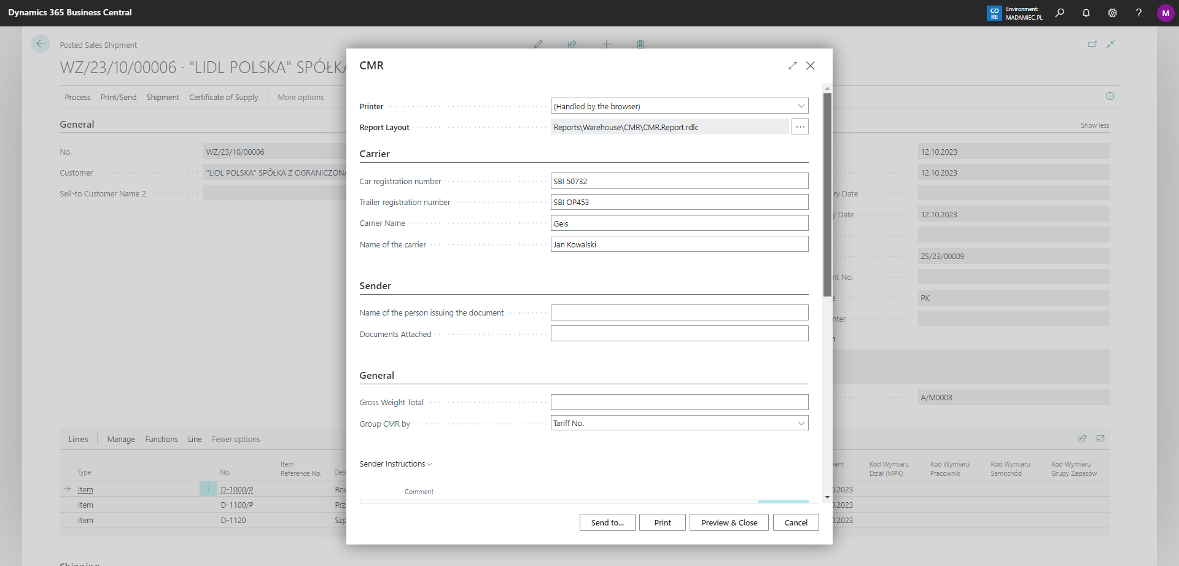This screenshot has width=1179, height=566.
Task: Open the Process menu
Action: pos(77,97)
